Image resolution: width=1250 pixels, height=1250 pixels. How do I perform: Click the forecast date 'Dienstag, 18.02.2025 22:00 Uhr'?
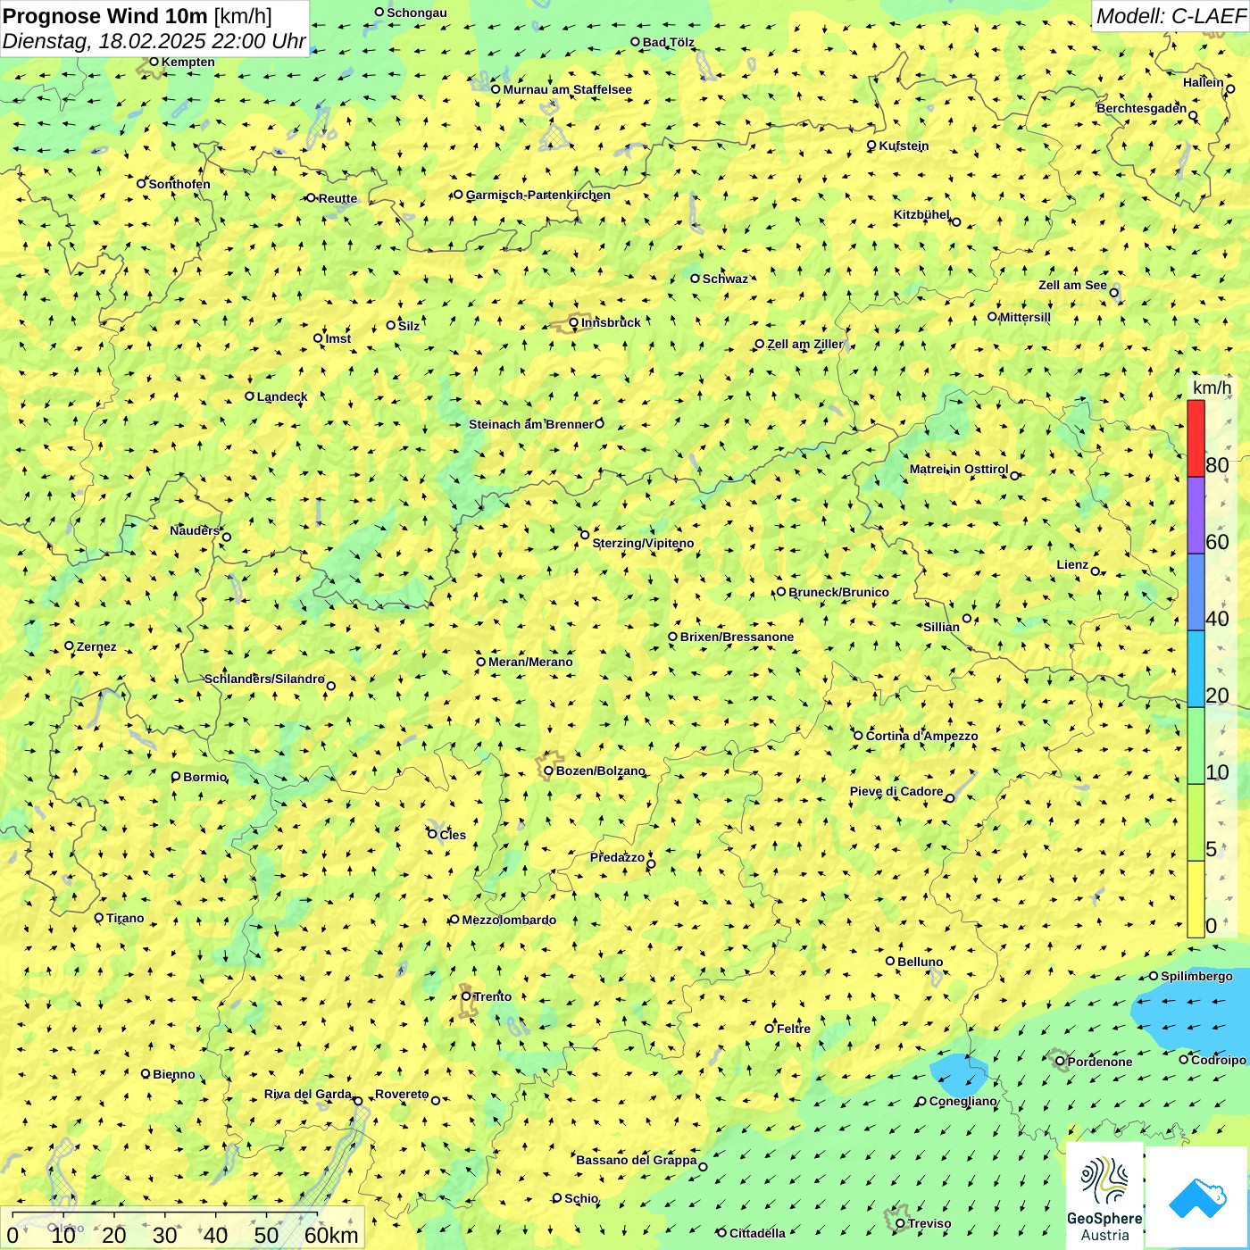[154, 41]
